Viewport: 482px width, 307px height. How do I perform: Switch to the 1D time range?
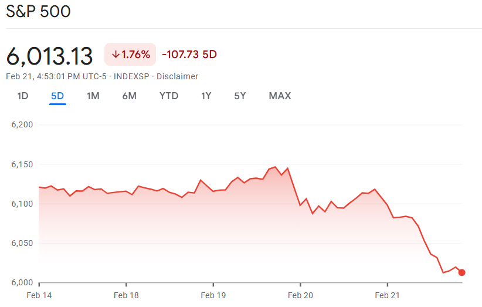click(x=23, y=96)
